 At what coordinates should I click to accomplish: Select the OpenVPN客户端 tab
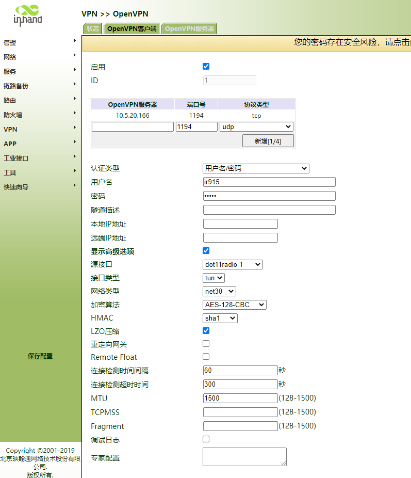click(x=131, y=29)
